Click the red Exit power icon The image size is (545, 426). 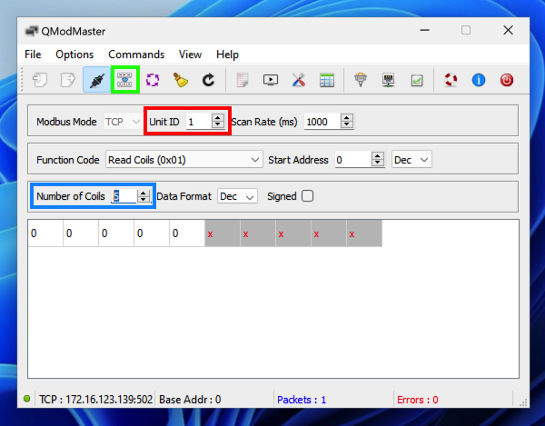point(507,80)
